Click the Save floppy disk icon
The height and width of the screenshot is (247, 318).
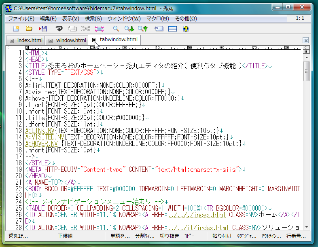coord(43,29)
